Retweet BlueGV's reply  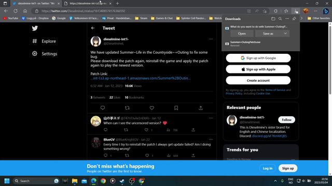click(127, 156)
